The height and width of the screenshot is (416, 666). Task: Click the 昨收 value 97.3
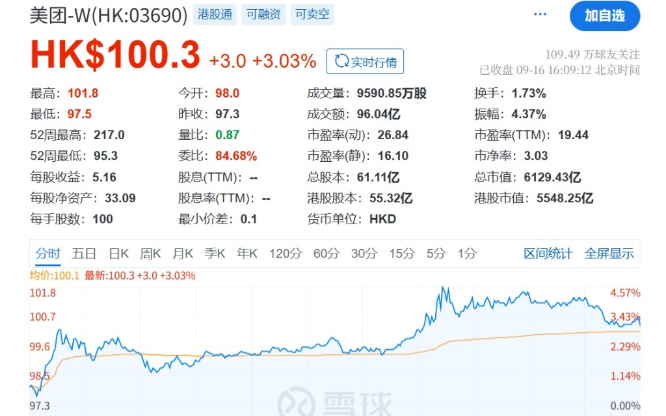click(x=227, y=114)
